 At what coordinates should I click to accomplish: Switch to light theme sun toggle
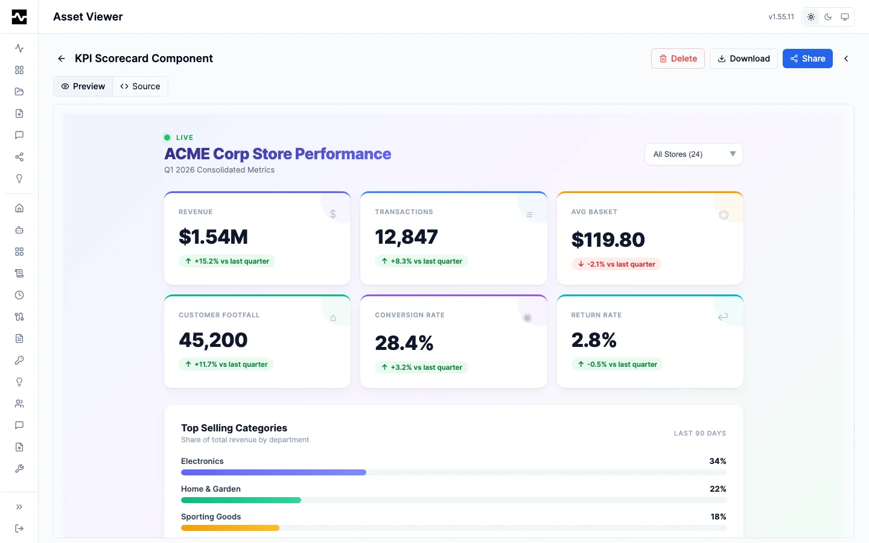click(811, 17)
